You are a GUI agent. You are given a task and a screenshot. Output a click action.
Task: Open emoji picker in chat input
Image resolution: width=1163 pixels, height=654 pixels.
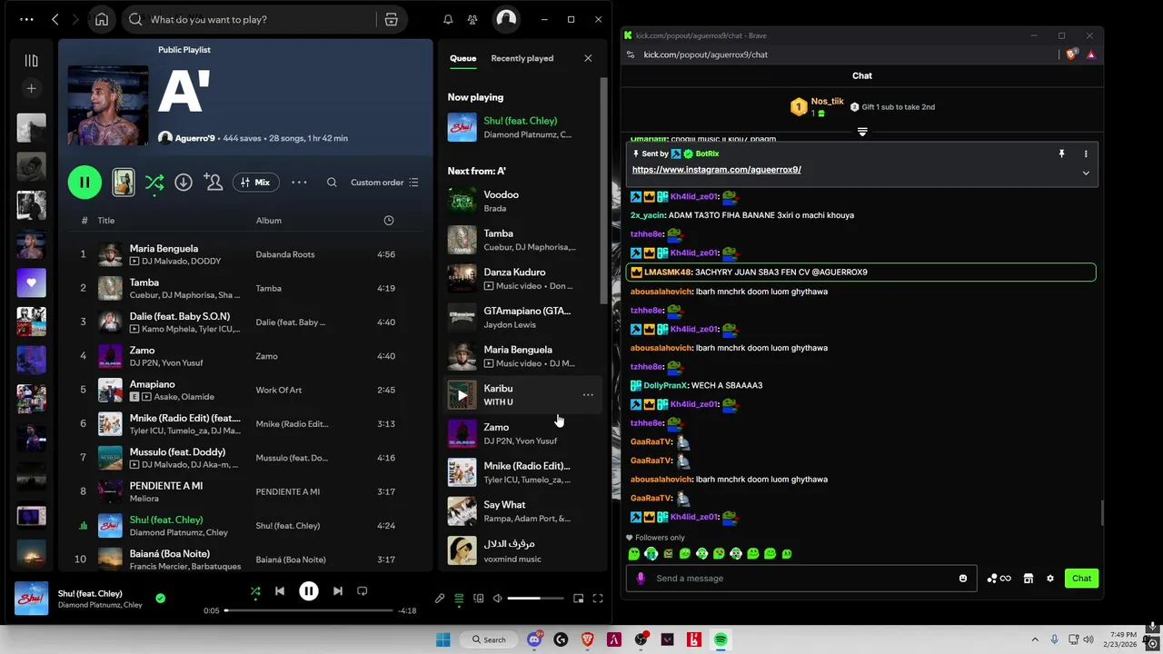click(x=963, y=579)
